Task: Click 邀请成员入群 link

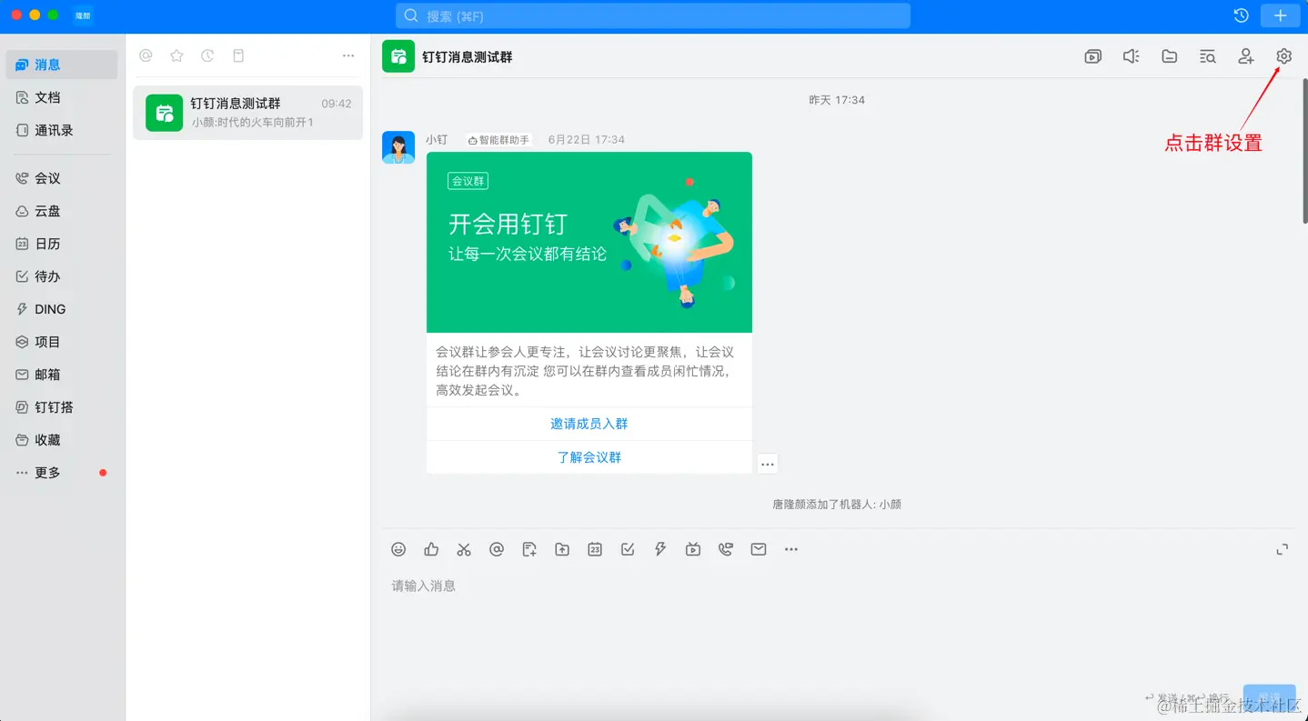Action: [x=589, y=424]
